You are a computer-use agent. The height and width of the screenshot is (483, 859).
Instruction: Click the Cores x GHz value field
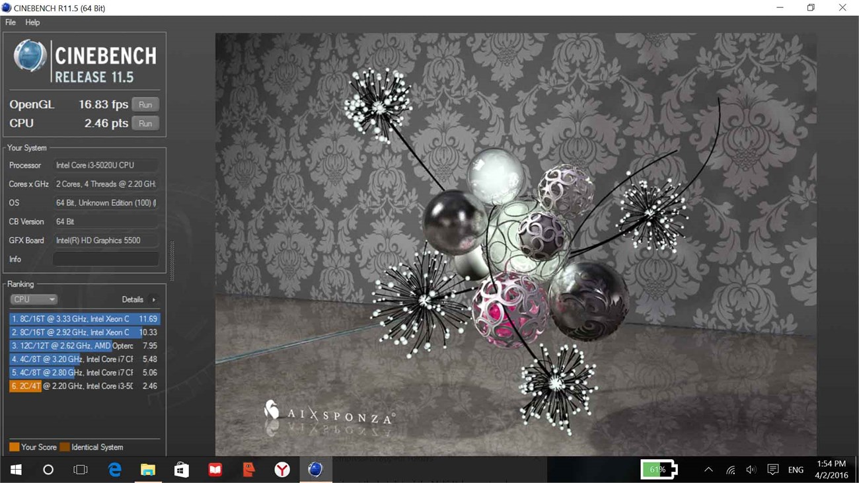pyautogui.click(x=106, y=184)
